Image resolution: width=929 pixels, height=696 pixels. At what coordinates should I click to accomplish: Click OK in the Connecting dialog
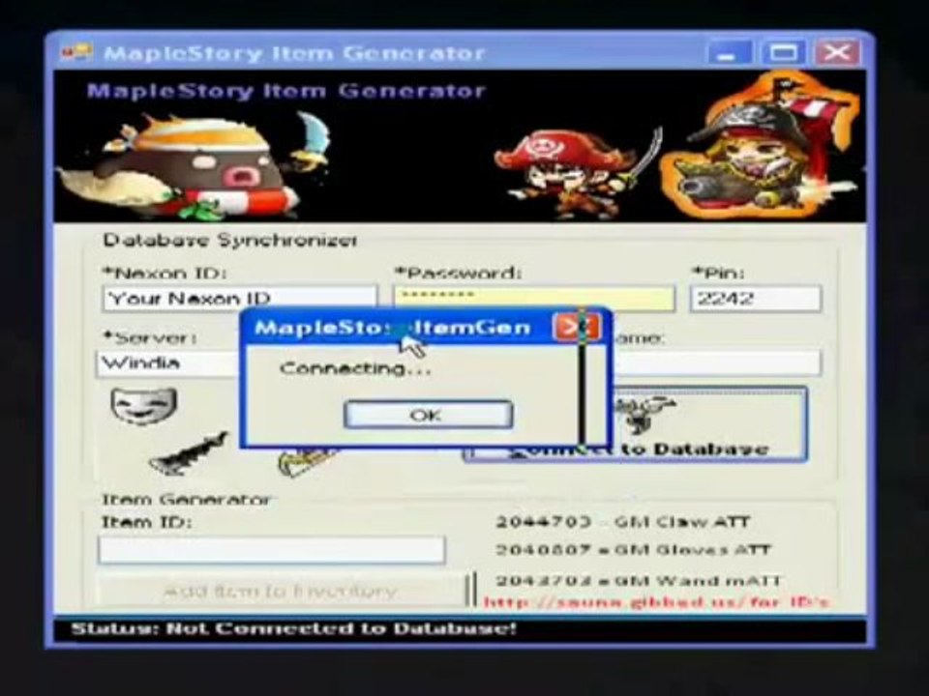pos(428,415)
